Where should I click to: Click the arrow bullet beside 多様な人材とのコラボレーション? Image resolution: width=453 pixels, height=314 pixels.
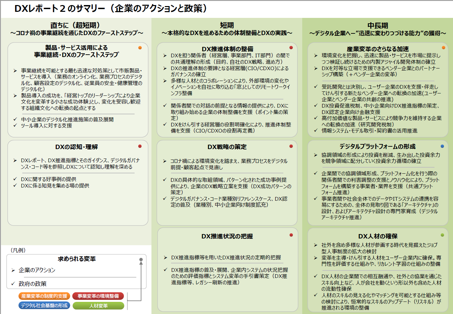point(165,81)
